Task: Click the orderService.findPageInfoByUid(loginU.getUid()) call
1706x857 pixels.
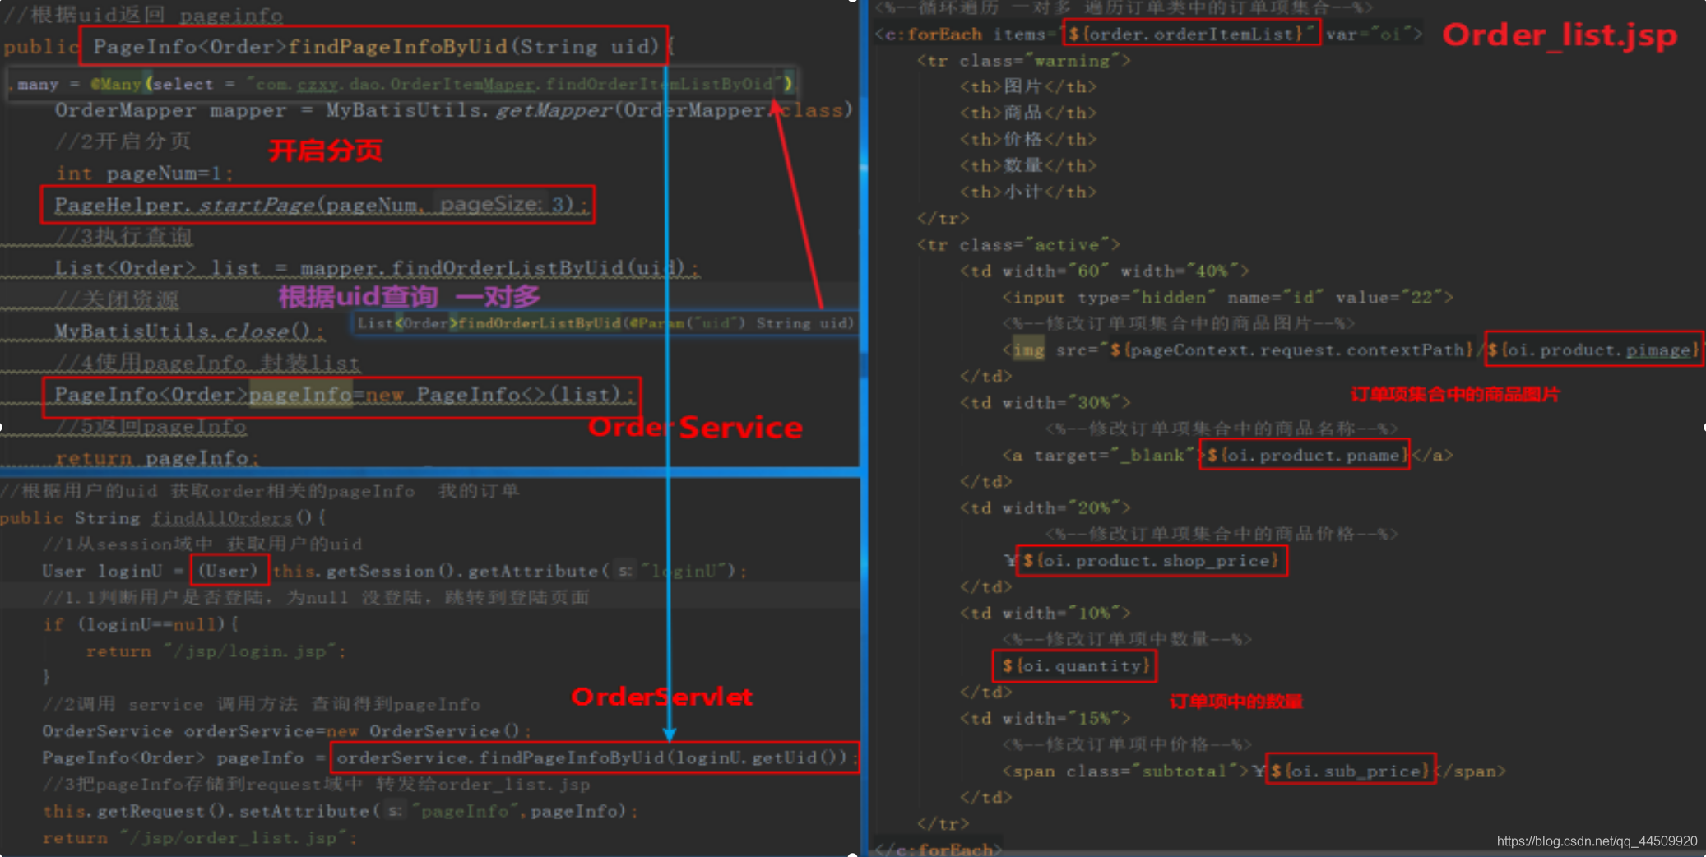Action: [596, 757]
